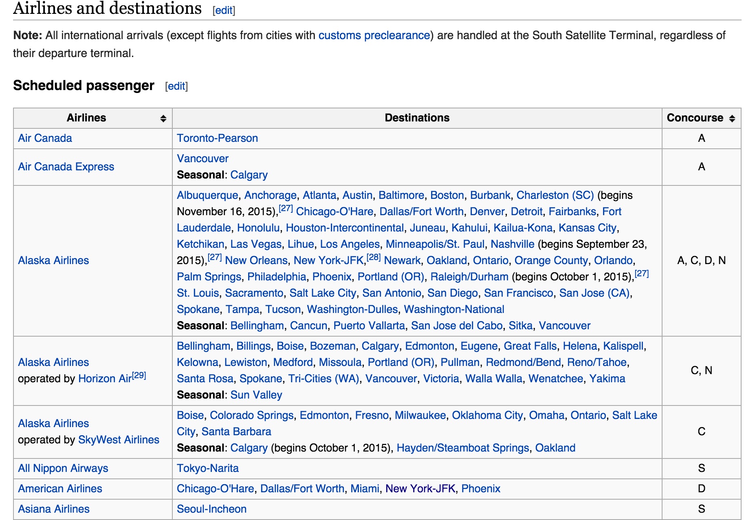This screenshot has width=744, height=520.
Task: Open Orange County destination link
Action: [x=551, y=260]
